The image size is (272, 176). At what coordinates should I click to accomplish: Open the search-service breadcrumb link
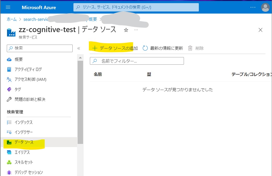[x=36, y=19]
